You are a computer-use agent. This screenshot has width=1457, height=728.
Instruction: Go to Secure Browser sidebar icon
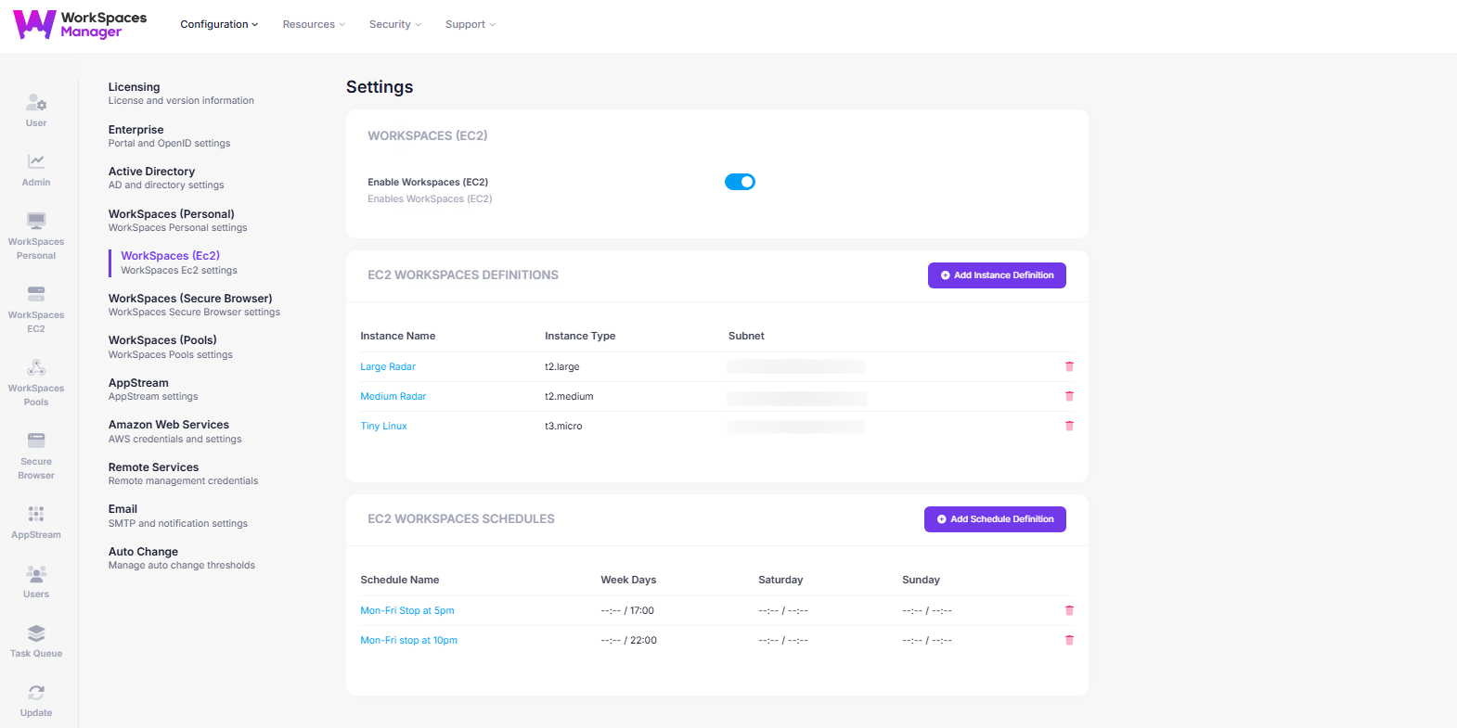36,454
